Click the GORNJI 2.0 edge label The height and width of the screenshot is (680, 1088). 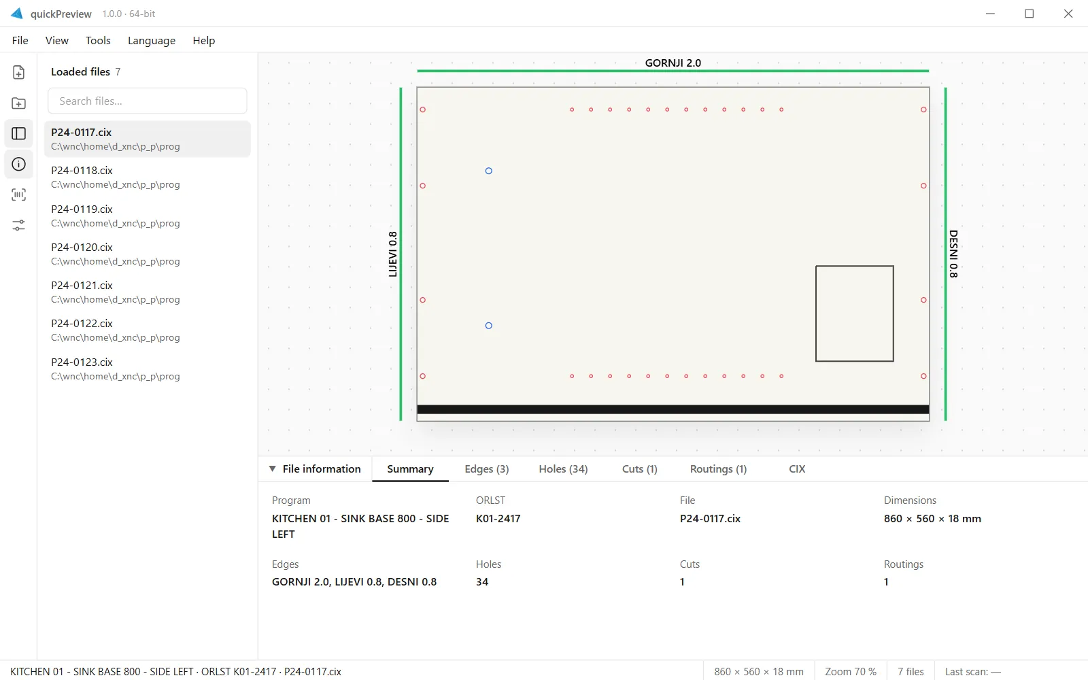click(673, 63)
